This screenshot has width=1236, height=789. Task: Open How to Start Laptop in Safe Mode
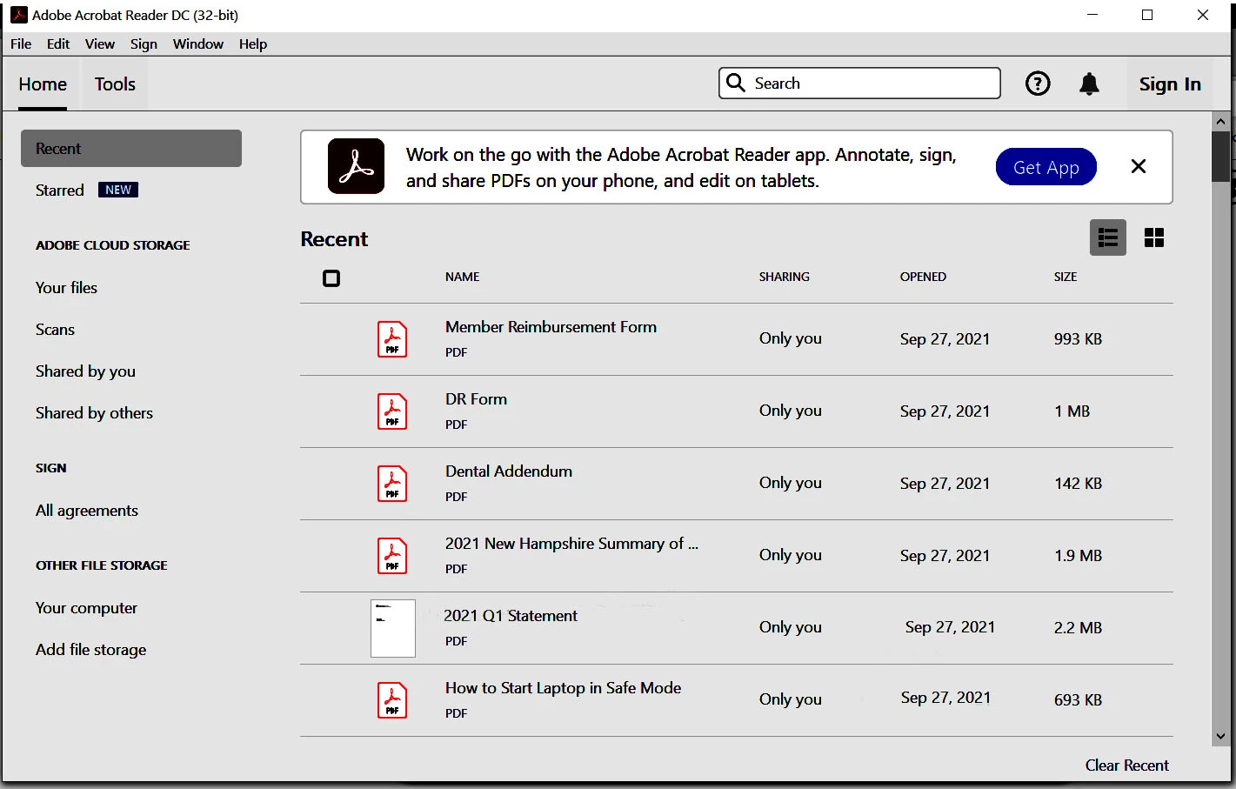point(563,688)
